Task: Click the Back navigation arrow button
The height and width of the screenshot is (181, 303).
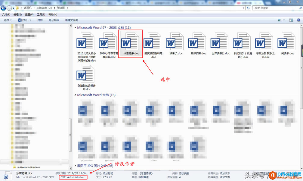Action: click(x=3, y=8)
